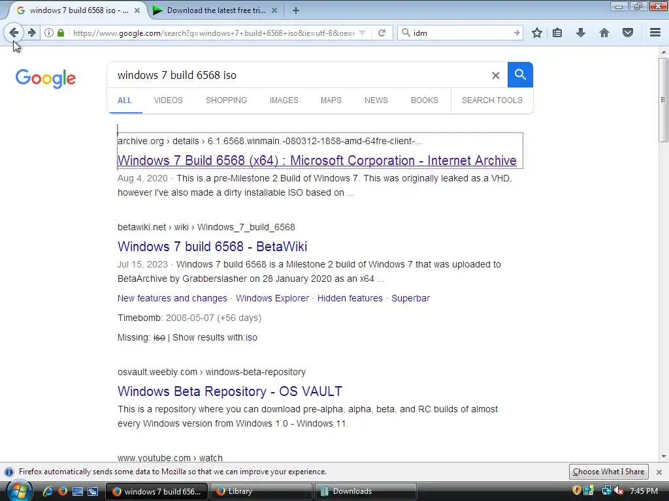Click Show Desktop quick launch icon
The width and height of the screenshot is (669, 501).
click(78, 491)
